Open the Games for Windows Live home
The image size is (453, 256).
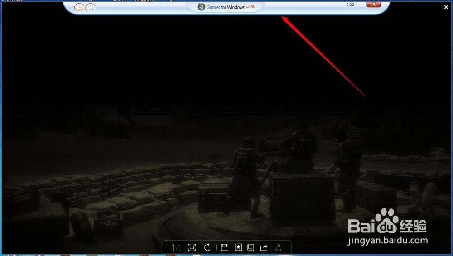(x=90, y=8)
